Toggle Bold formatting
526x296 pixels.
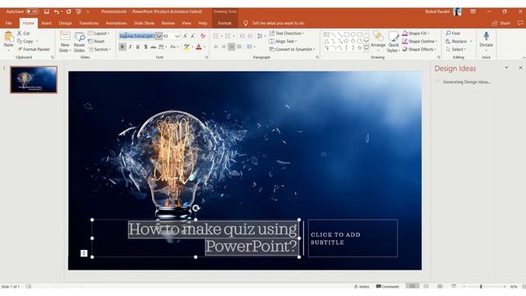tap(122, 47)
